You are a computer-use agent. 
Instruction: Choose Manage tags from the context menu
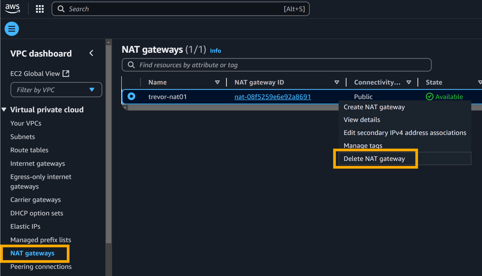click(363, 145)
